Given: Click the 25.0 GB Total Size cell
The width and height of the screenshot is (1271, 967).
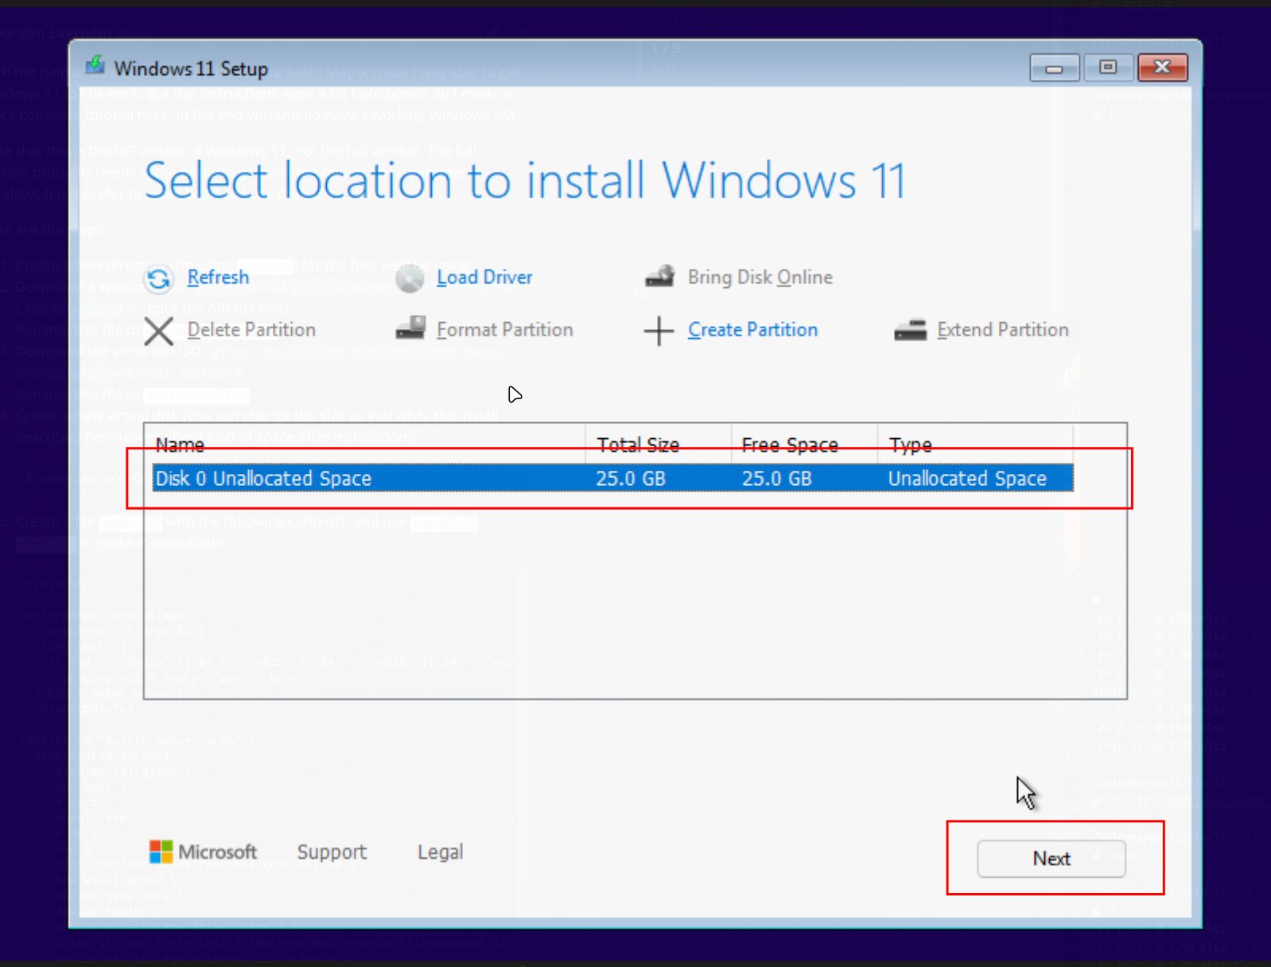Looking at the screenshot, I should (631, 479).
